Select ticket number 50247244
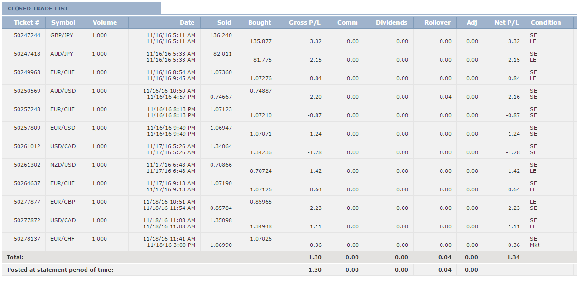 [x=27, y=35]
